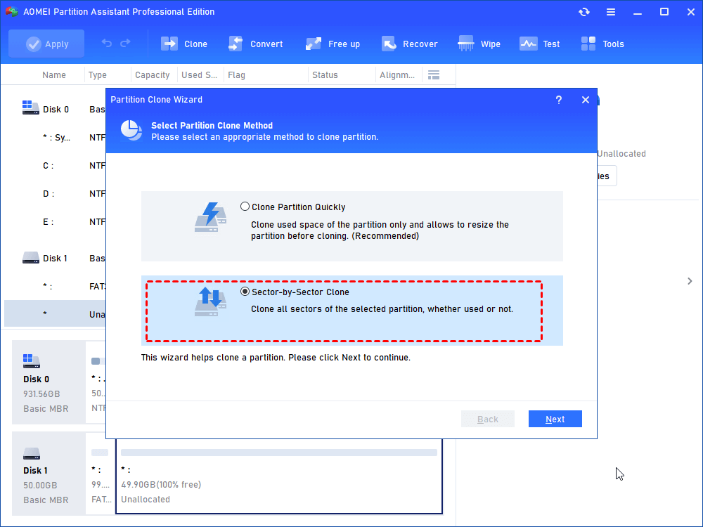Click the Tools grid icon
Image resolution: width=703 pixels, height=527 pixels.
click(588, 44)
